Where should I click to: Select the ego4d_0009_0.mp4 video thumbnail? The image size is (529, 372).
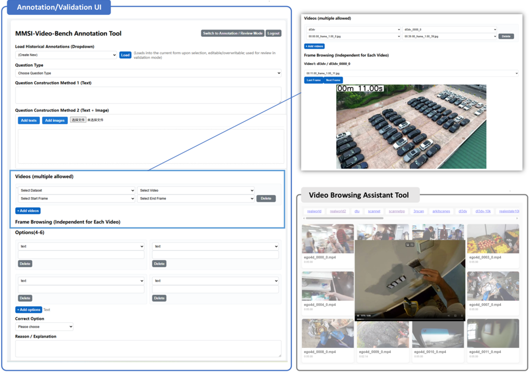coord(383,334)
